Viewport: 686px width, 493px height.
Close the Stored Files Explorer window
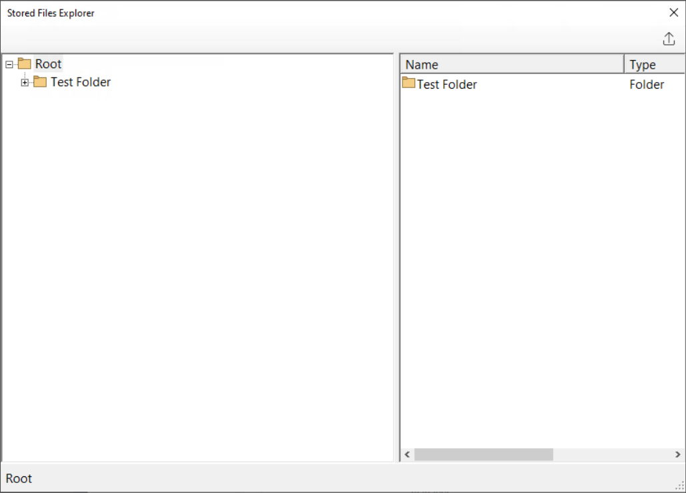click(x=673, y=13)
